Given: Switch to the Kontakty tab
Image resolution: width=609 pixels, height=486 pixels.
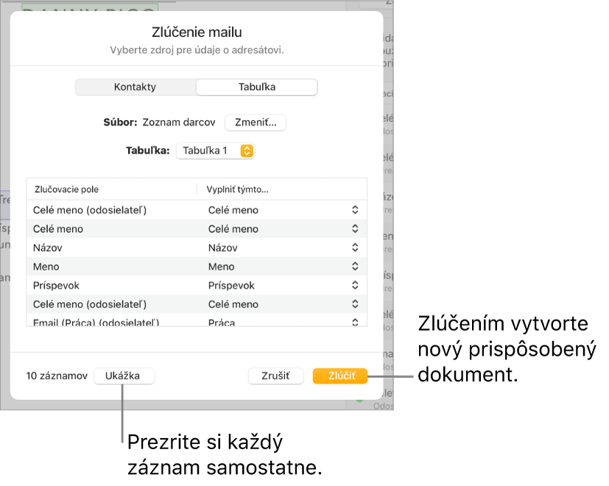Looking at the screenshot, I should 135,87.
